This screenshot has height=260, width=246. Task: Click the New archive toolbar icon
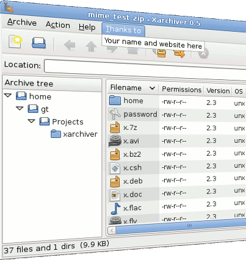(x=15, y=42)
